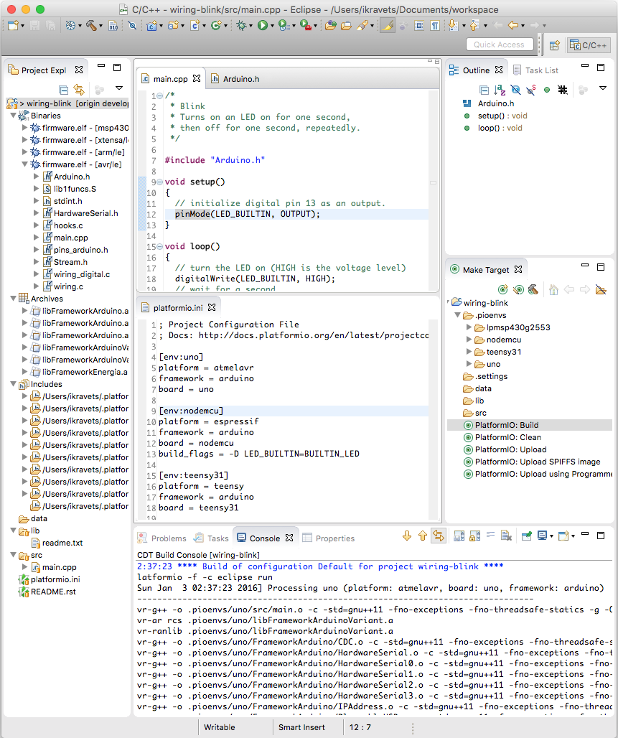Switch to the Arduino.h editor tab

pos(235,78)
